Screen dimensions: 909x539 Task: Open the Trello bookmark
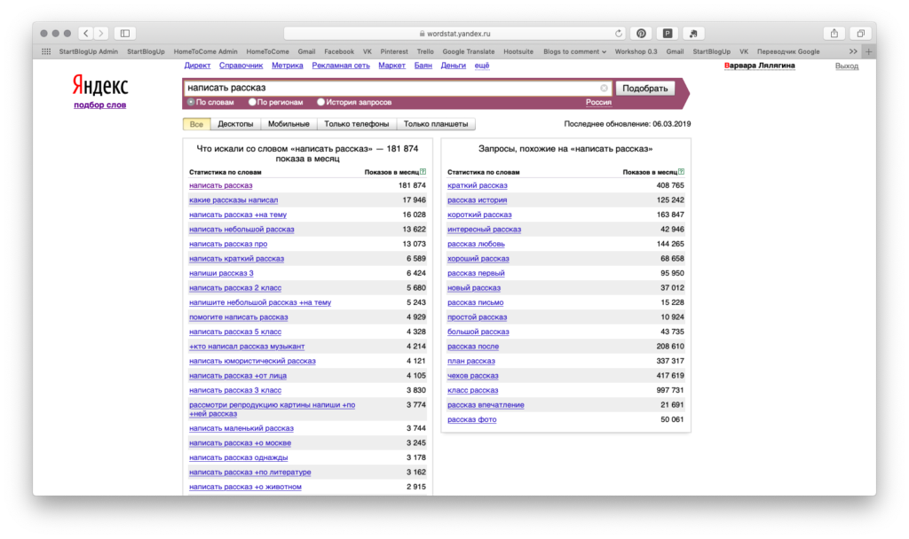pyautogui.click(x=425, y=51)
